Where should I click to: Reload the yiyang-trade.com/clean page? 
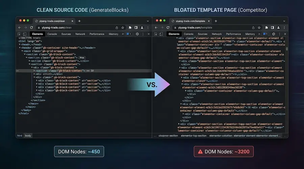point(31,28)
